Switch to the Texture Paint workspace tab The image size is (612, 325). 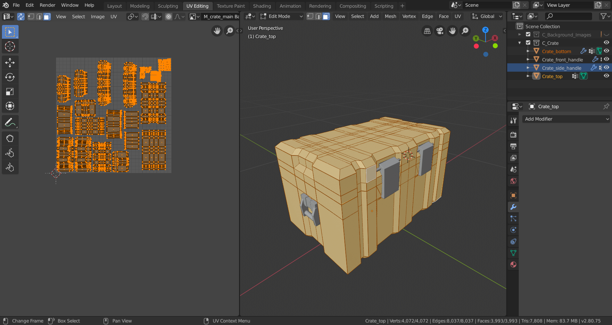(231, 6)
